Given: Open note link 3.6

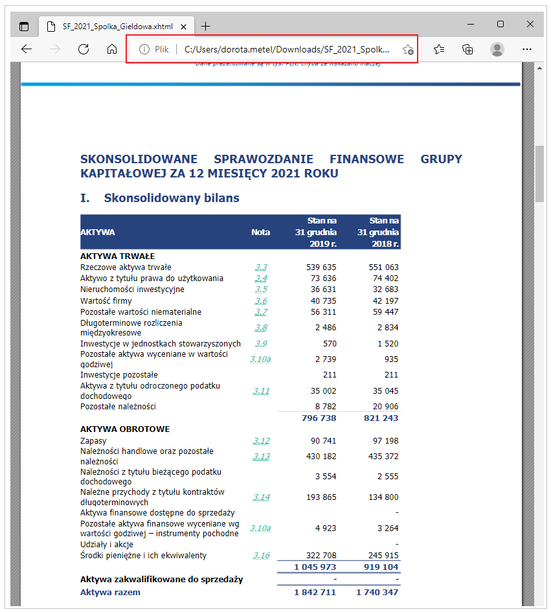Looking at the screenshot, I should (261, 301).
